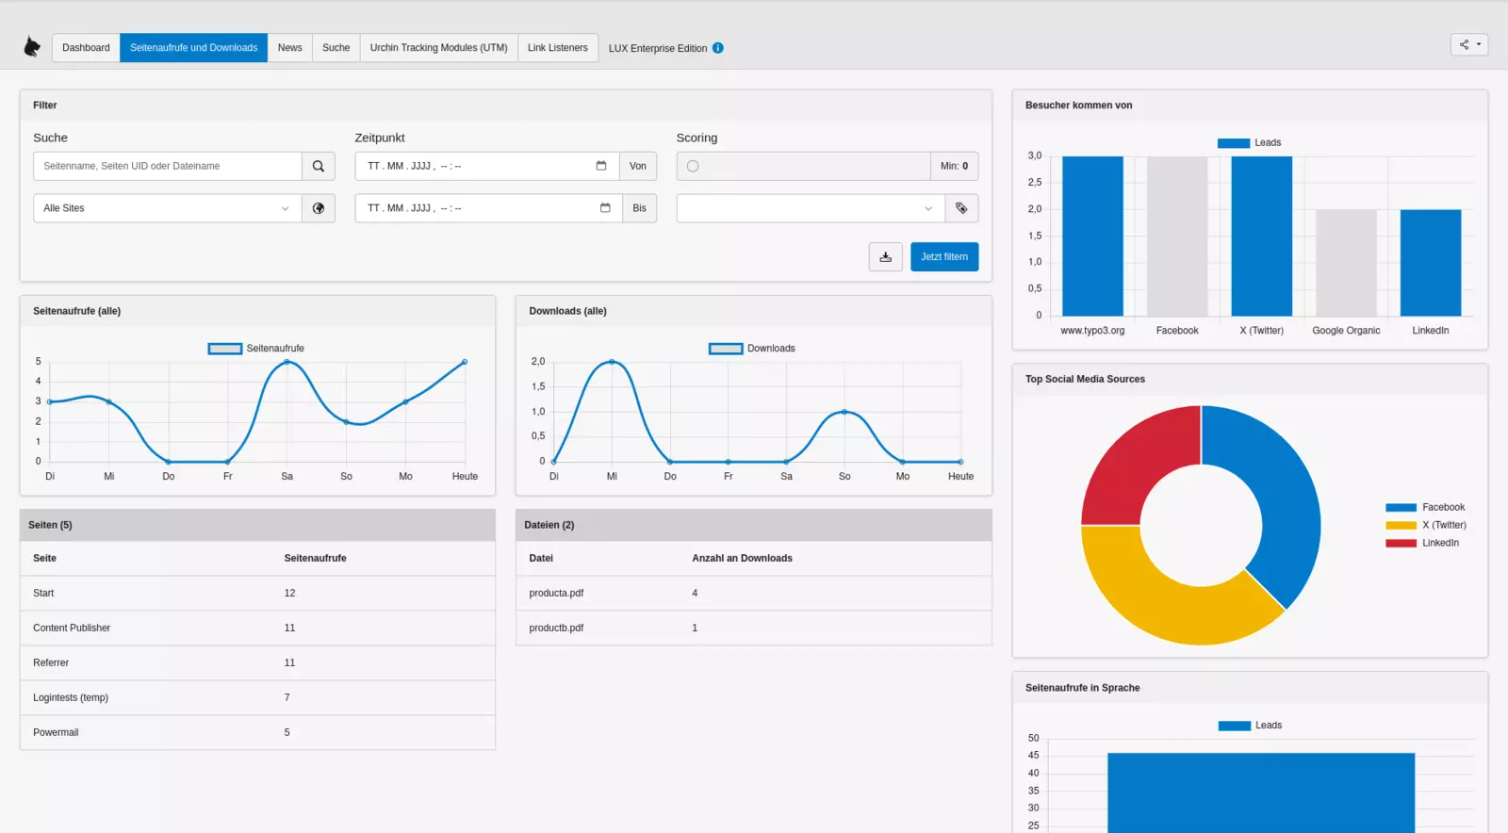Screen dimensions: 1508x833
Task: Click the LinkedIn bar in Besucher chart
Action: click(1431, 263)
